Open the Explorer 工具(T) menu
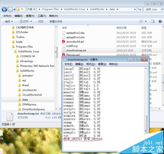164x154 pixels. tap(42, 16)
